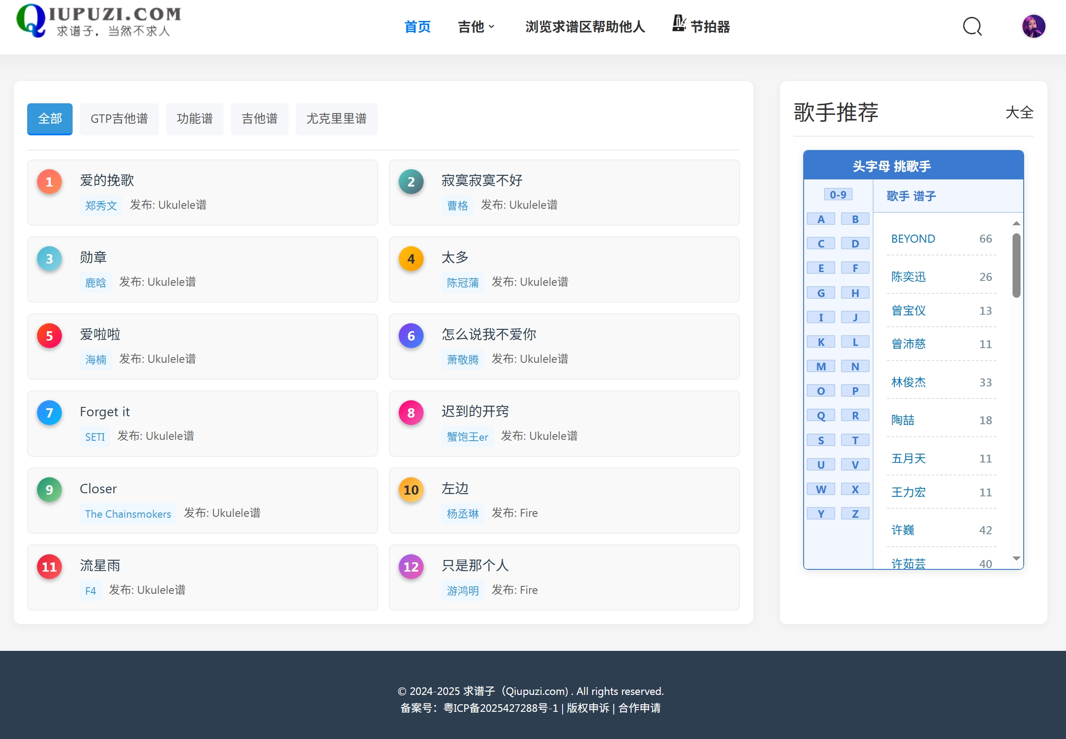The width and height of the screenshot is (1066, 739).
Task: Select letter Z in the singer picker
Action: [x=855, y=512]
